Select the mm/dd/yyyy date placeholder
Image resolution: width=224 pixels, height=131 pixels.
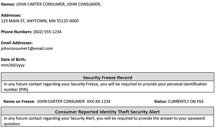[x=13, y=65]
